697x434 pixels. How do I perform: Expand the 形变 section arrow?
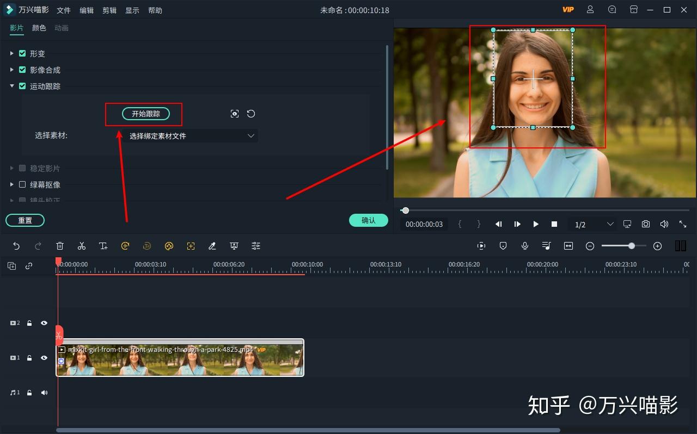12,53
